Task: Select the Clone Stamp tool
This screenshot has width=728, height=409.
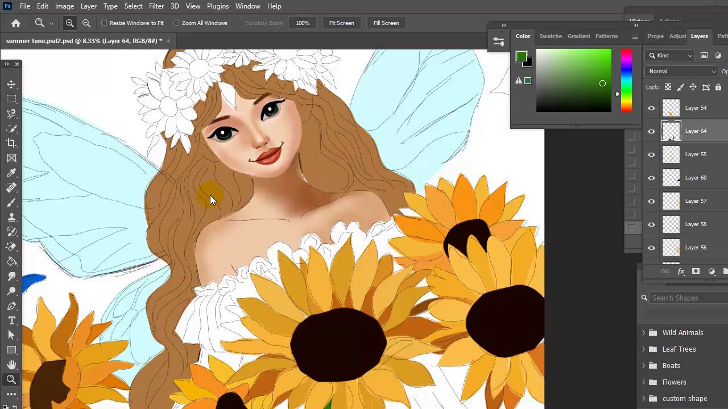Action: pyautogui.click(x=11, y=217)
